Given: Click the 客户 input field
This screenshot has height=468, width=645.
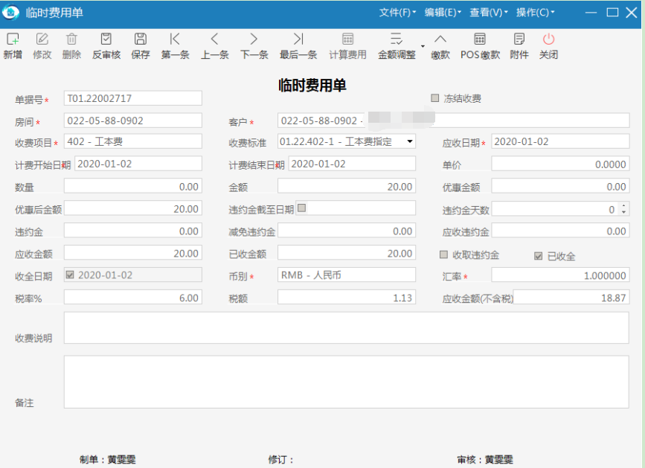Looking at the screenshot, I should tap(453, 121).
